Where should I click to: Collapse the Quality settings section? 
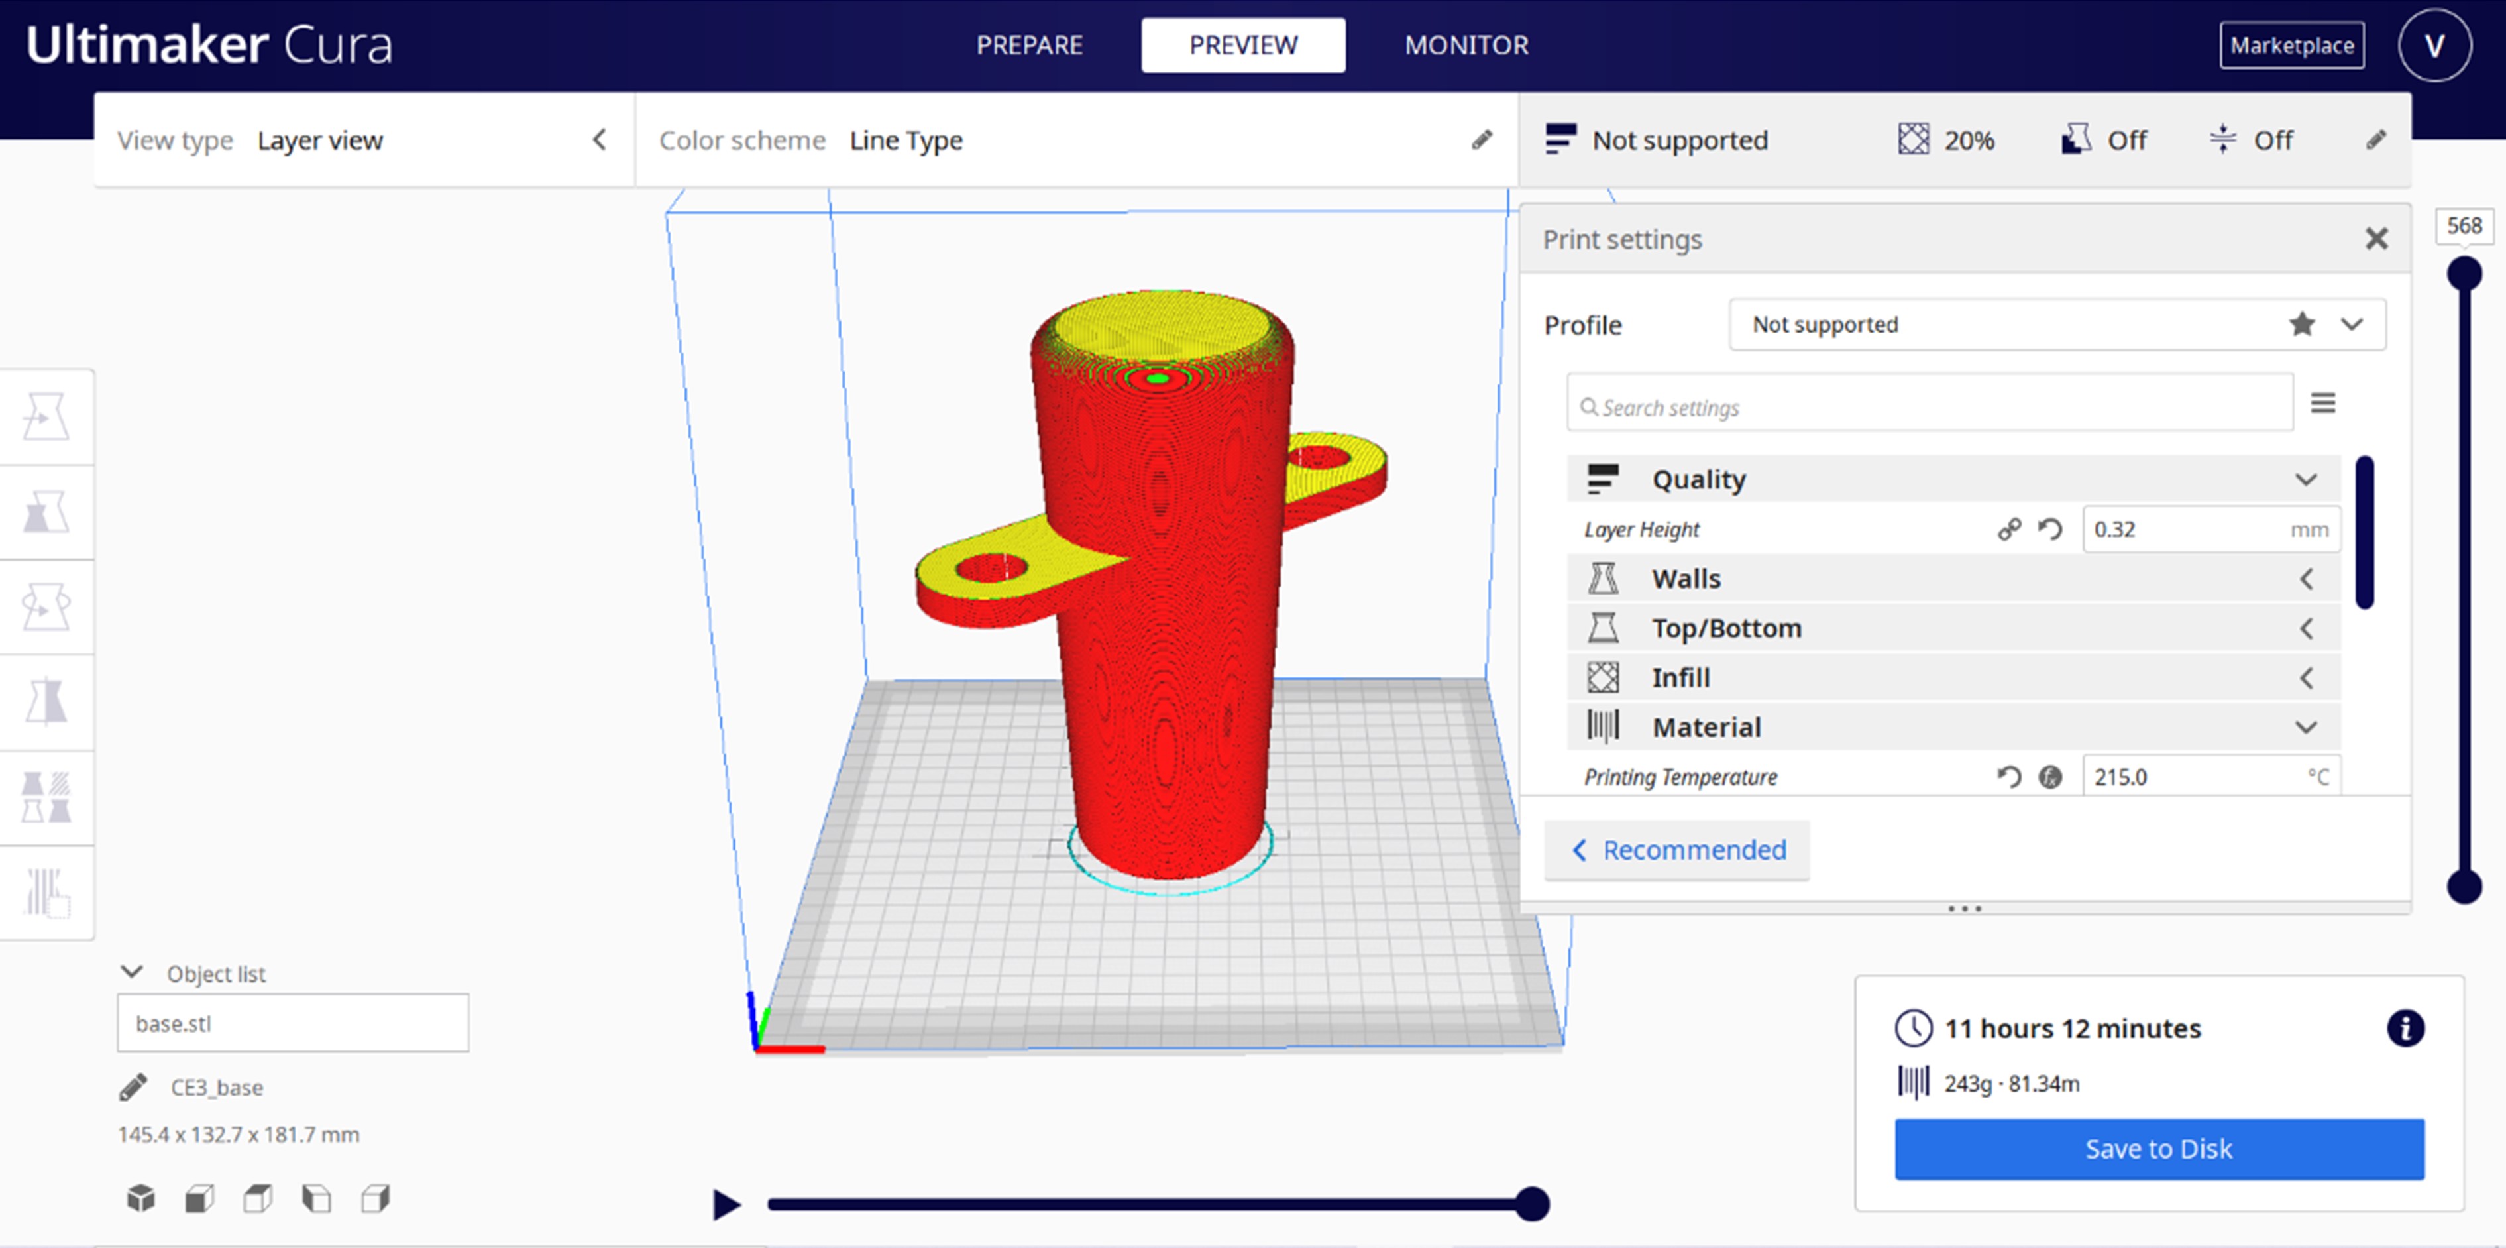click(x=1953, y=479)
